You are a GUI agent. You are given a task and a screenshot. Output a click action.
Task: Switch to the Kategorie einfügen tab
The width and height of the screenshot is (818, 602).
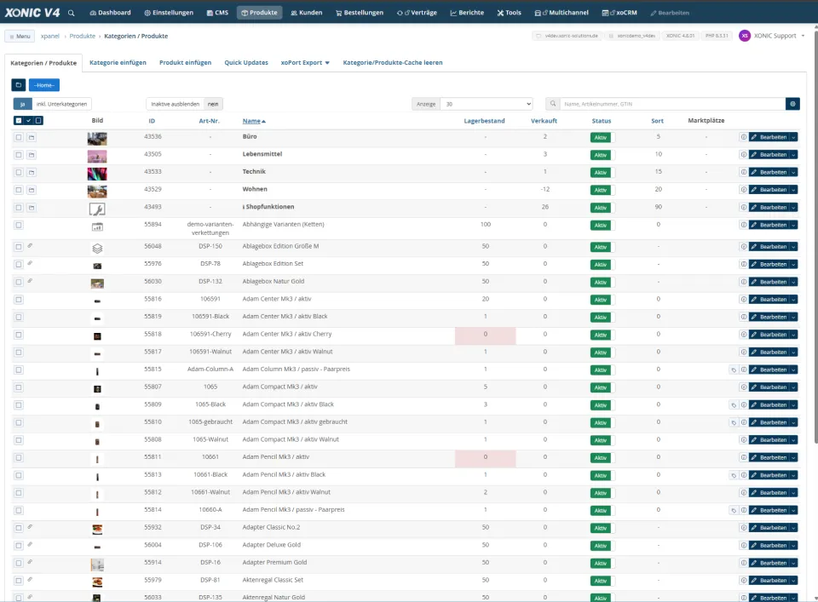tap(118, 62)
